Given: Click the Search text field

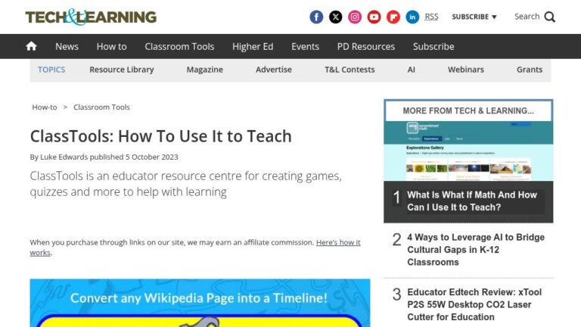Looking at the screenshot, I should tap(527, 17).
